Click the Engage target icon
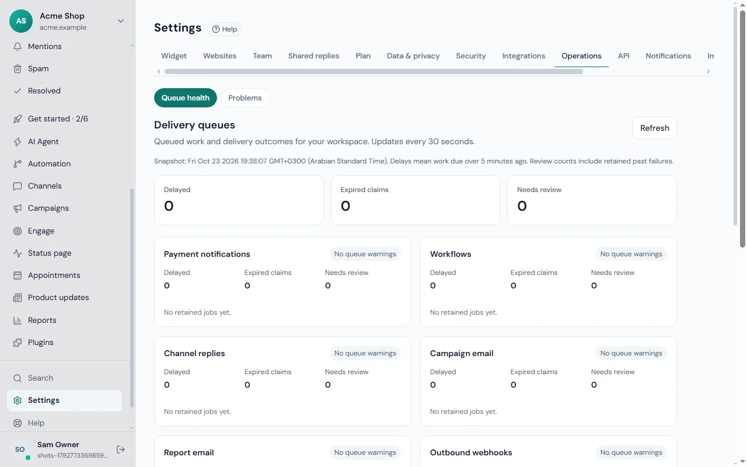The height and width of the screenshot is (467, 747). tap(18, 231)
